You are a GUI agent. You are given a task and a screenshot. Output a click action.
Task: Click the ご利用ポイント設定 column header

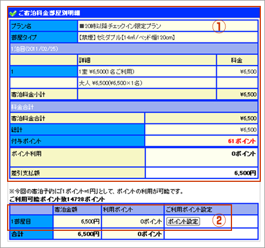pyautogui.click(x=211, y=210)
